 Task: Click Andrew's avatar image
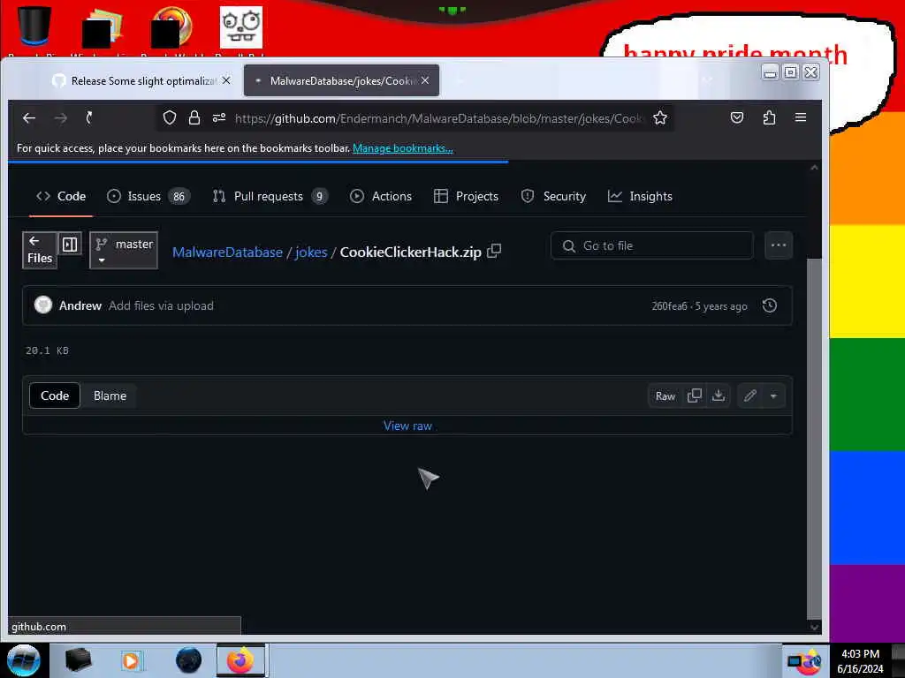[43, 305]
